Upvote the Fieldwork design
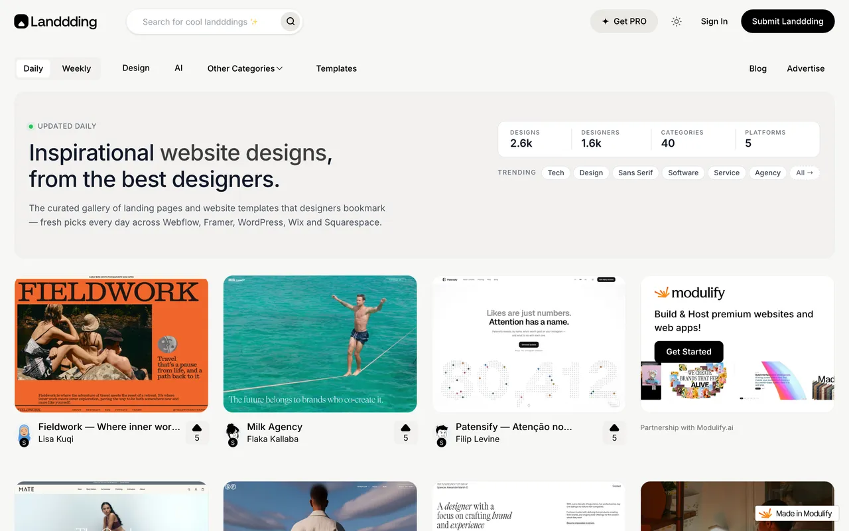 pos(197,433)
